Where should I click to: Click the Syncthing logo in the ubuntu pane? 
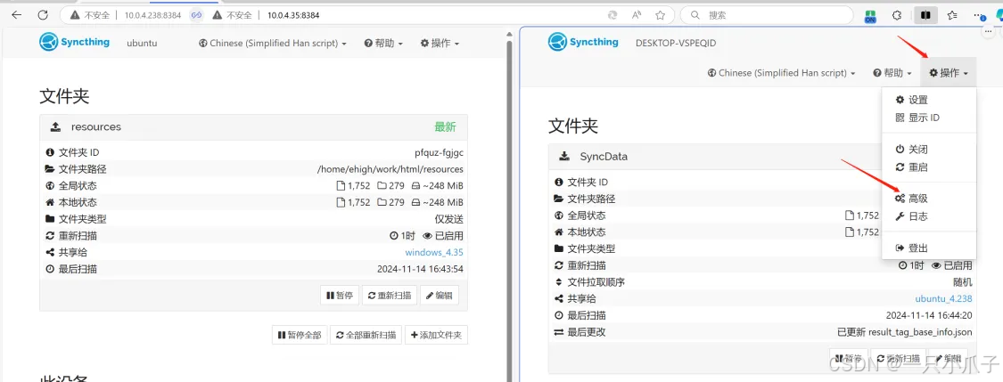[74, 42]
